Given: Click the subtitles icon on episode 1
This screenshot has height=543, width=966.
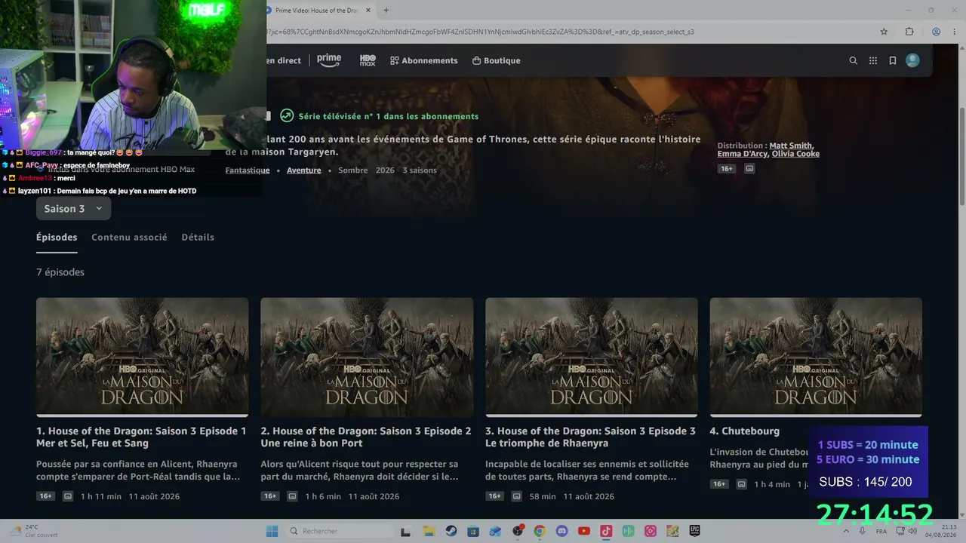Looking at the screenshot, I should pos(68,496).
